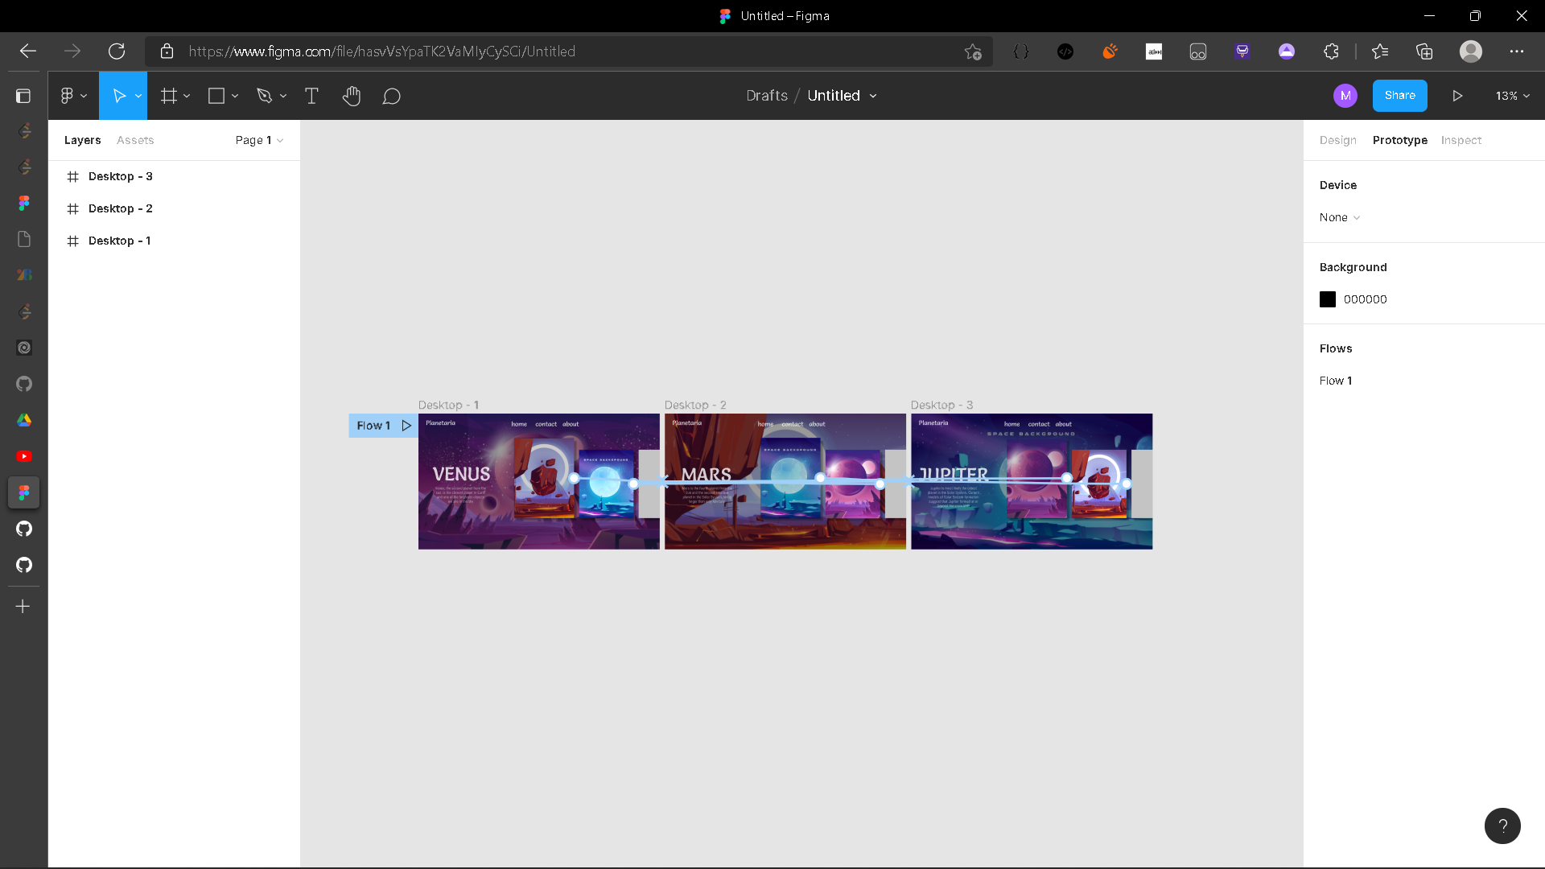Open the zoom level dropdown
Viewport: 1545px width, 869px height.
[1511, 95]
